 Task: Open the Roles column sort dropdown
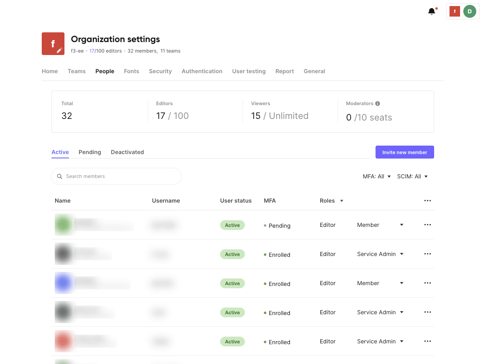(x=342, y=201)
